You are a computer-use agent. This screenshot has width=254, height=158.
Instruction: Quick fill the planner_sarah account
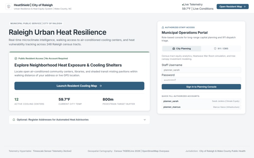[201, 101]
